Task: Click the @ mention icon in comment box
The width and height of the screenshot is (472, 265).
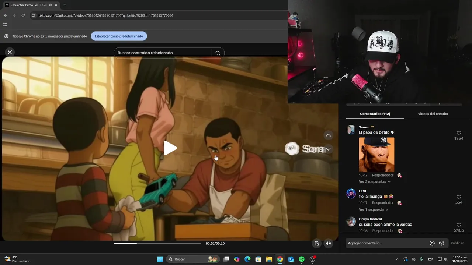Action: coord(432,243)
